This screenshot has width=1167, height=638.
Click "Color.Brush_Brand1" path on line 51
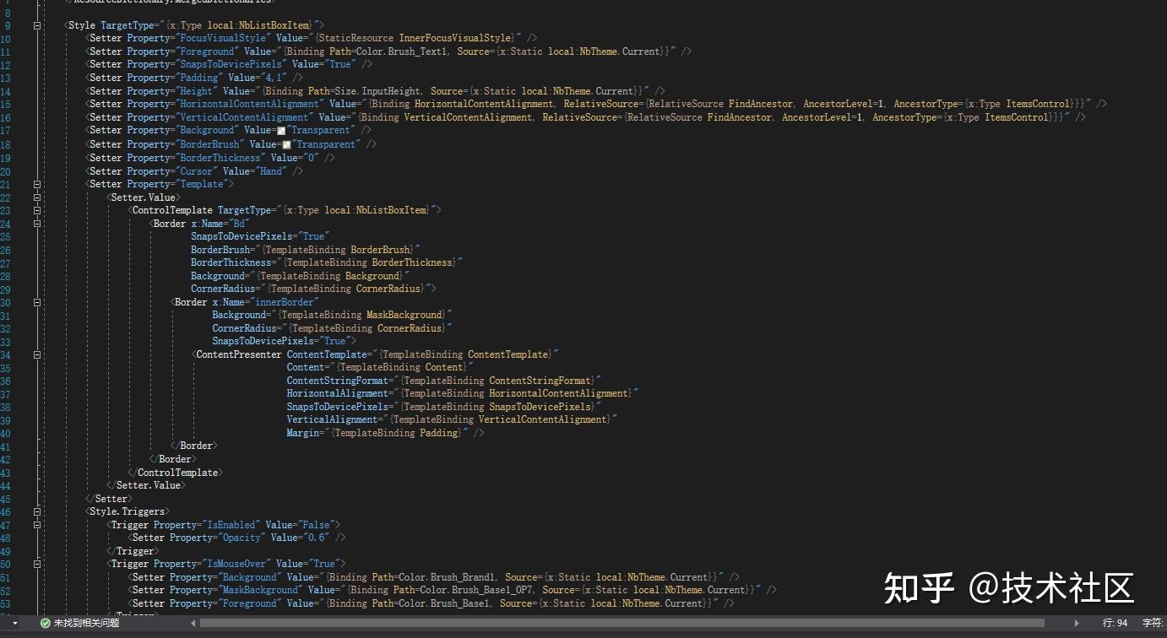pos(447,577)
